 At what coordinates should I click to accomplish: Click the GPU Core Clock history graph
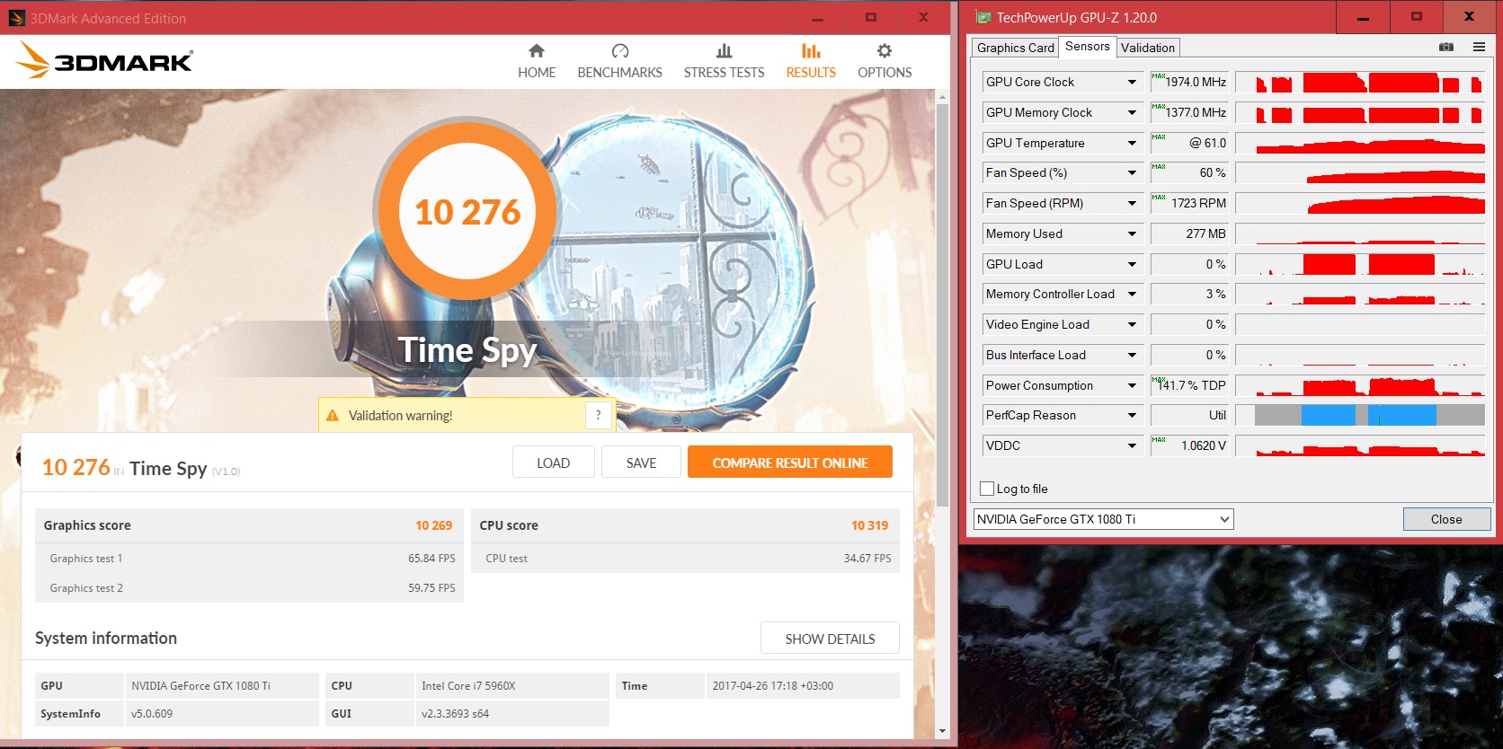pyautogui.click(x=1360, y=83)
